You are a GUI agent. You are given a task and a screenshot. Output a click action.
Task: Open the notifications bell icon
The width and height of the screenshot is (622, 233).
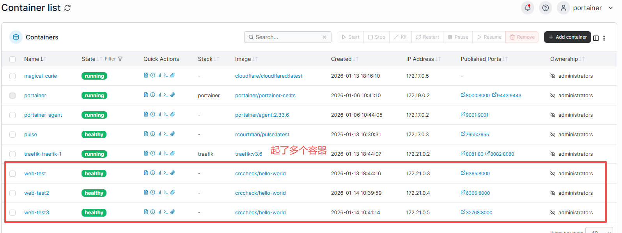pyautogui.click(x=527, y=8)
